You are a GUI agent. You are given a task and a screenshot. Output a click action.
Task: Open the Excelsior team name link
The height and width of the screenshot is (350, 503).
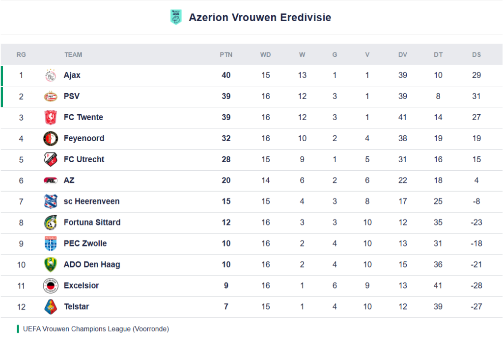point(81,286)
